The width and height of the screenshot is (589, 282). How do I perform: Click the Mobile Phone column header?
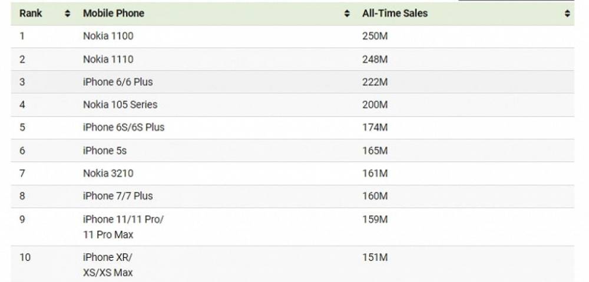(x=114, y=13)
